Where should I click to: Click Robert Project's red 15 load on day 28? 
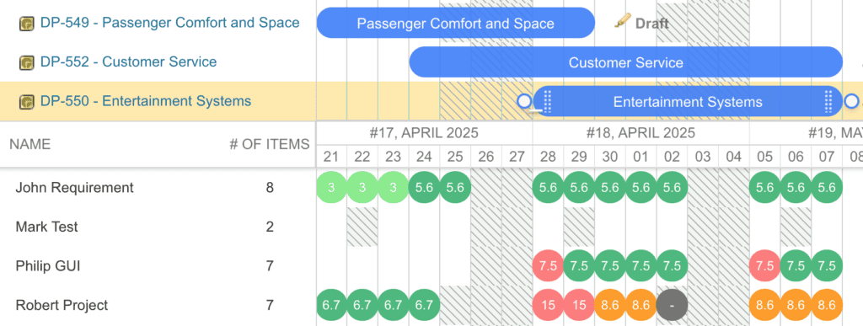point(548,305)
